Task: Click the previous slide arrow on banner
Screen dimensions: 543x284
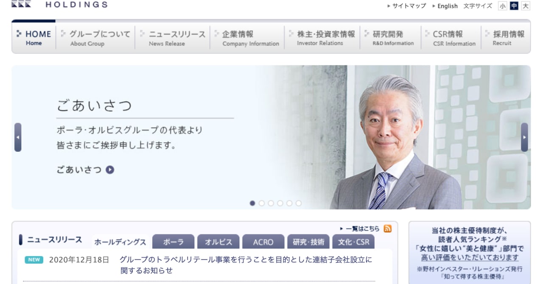Action: (18, 137)
